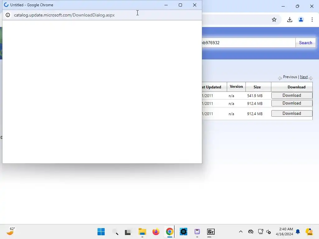
Task: Download the 541.9 MB update
Action: (292, 95)
